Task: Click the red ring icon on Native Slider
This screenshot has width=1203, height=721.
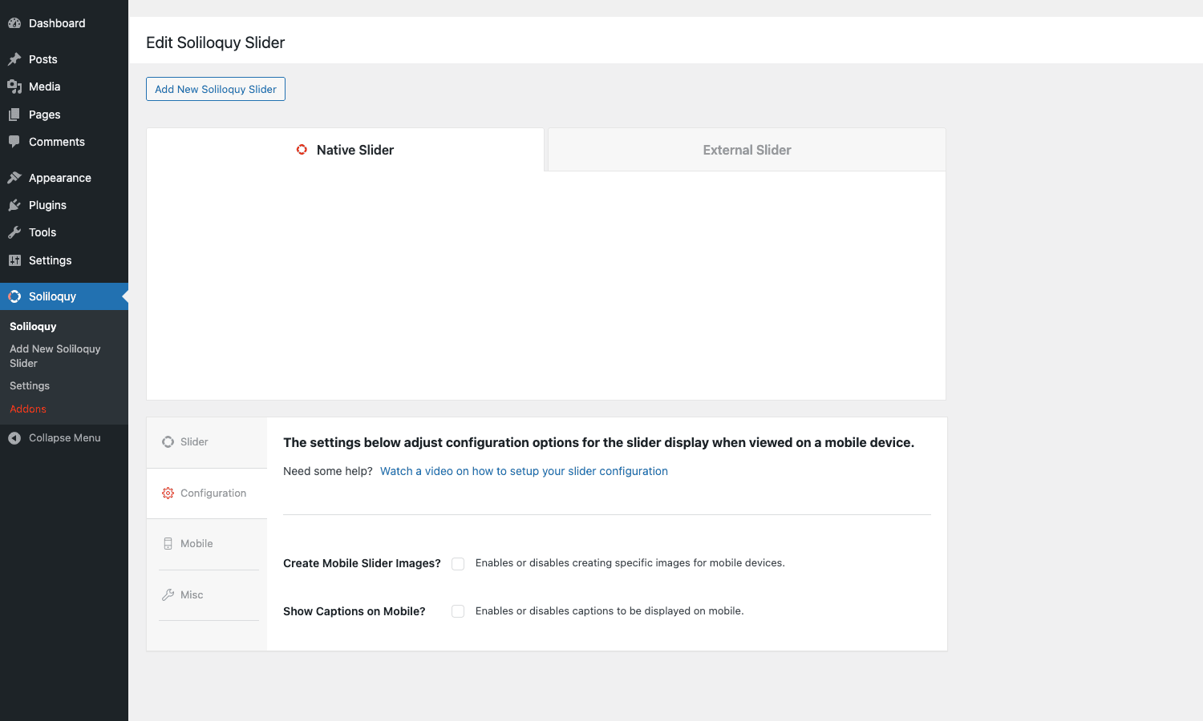Action: [302, 150]
